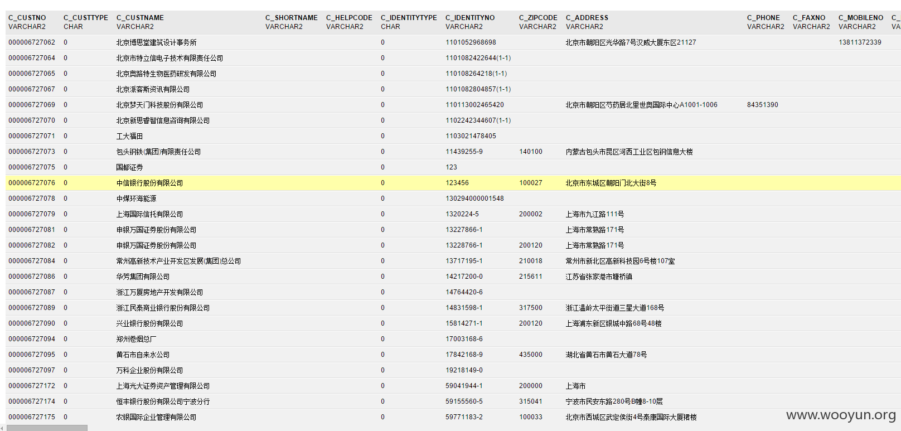Image resolution: width=901 pixels, height=431 pixels.
Task: Select customer number 000006727081
Action: (x=32, y=230)
